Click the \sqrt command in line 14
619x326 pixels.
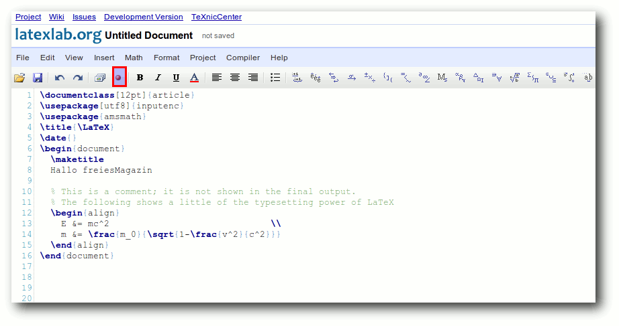(x=160, y=234)
